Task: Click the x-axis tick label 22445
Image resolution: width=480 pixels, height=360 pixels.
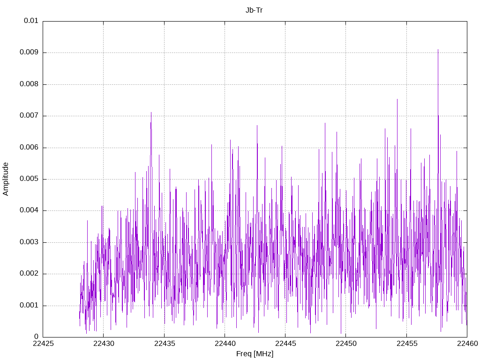Action: point(285,344)
